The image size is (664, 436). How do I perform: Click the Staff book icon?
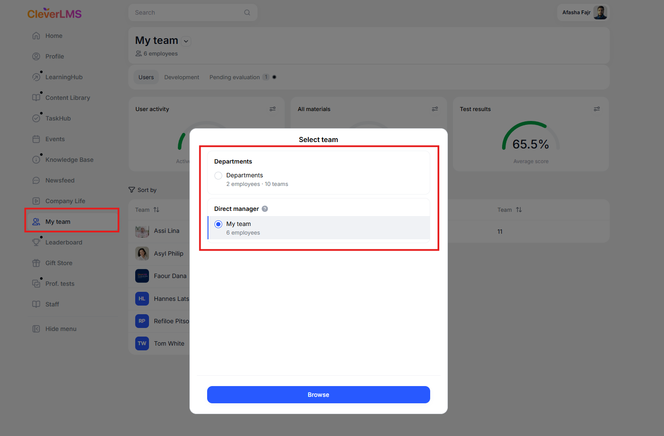[36, 304]
